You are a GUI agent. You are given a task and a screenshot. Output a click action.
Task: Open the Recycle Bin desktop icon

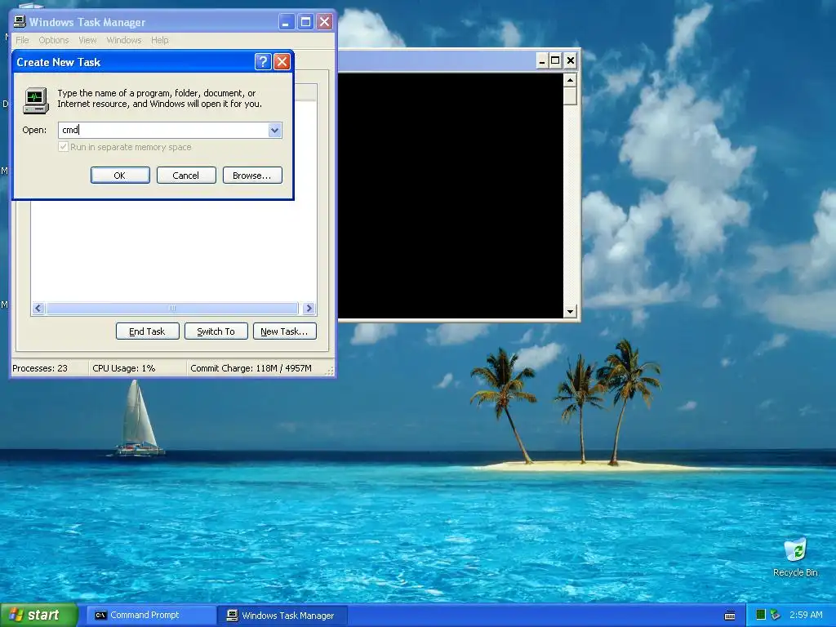[795, 557]
